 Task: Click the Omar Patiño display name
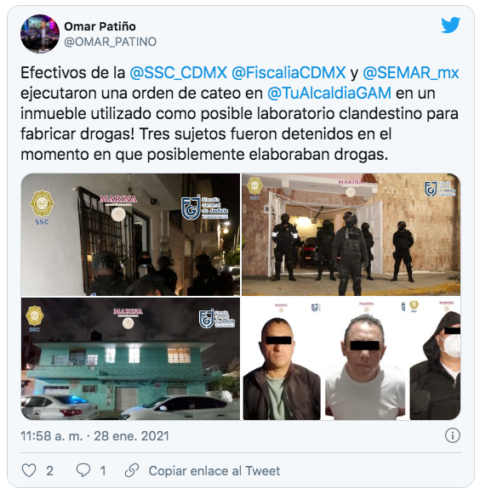pyautogui.click(x=100, y=26)
